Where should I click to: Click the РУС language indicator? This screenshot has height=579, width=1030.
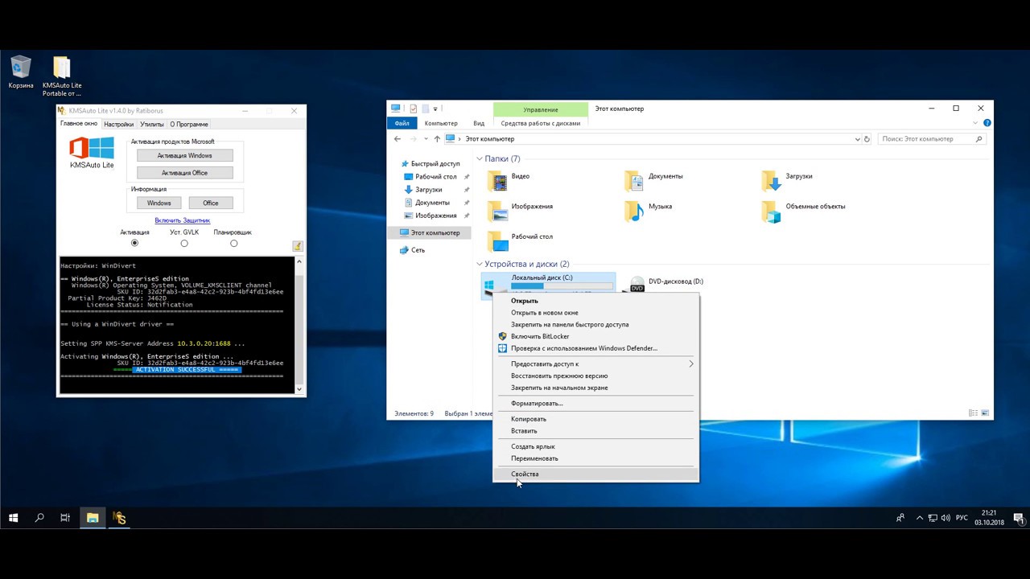[962, 518]
